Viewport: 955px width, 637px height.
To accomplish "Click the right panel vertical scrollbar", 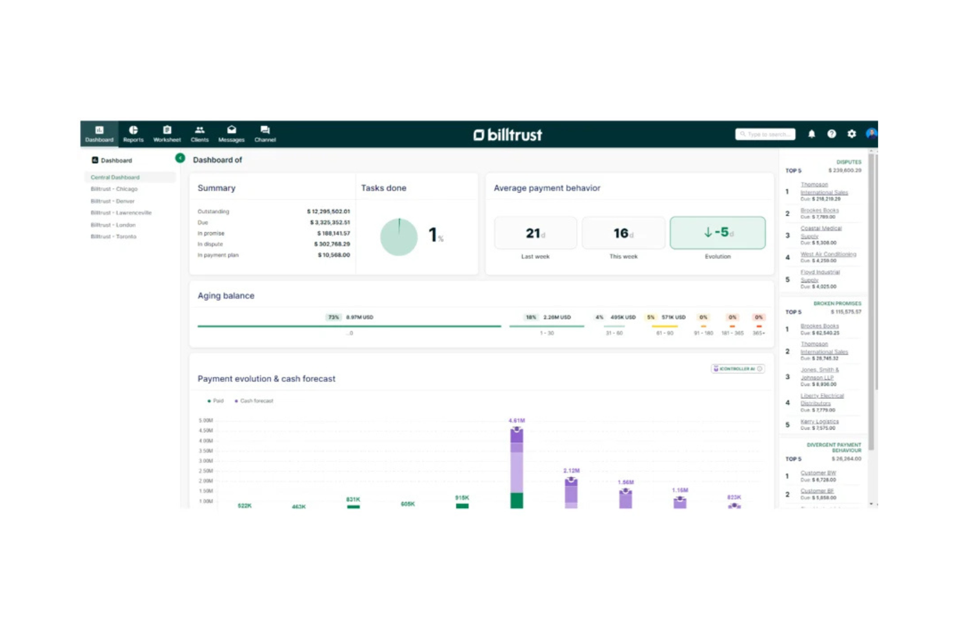I will (x=871, y=301).
